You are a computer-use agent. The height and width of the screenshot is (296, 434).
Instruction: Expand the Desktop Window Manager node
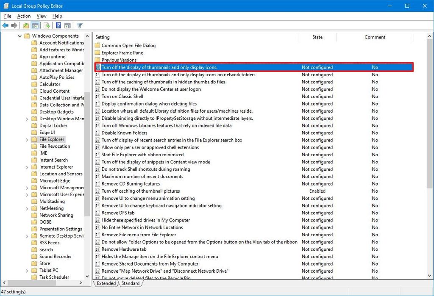pyautogui.click(x=26, y=118)
